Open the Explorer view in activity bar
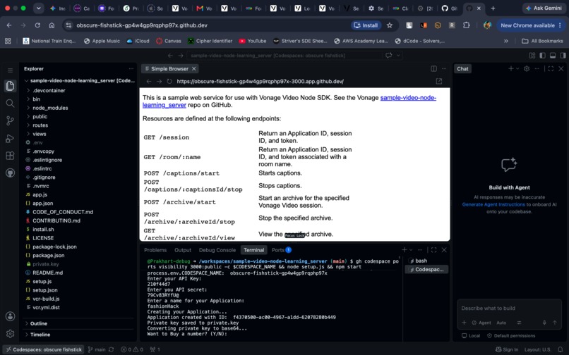 click(x=10, y=86)
